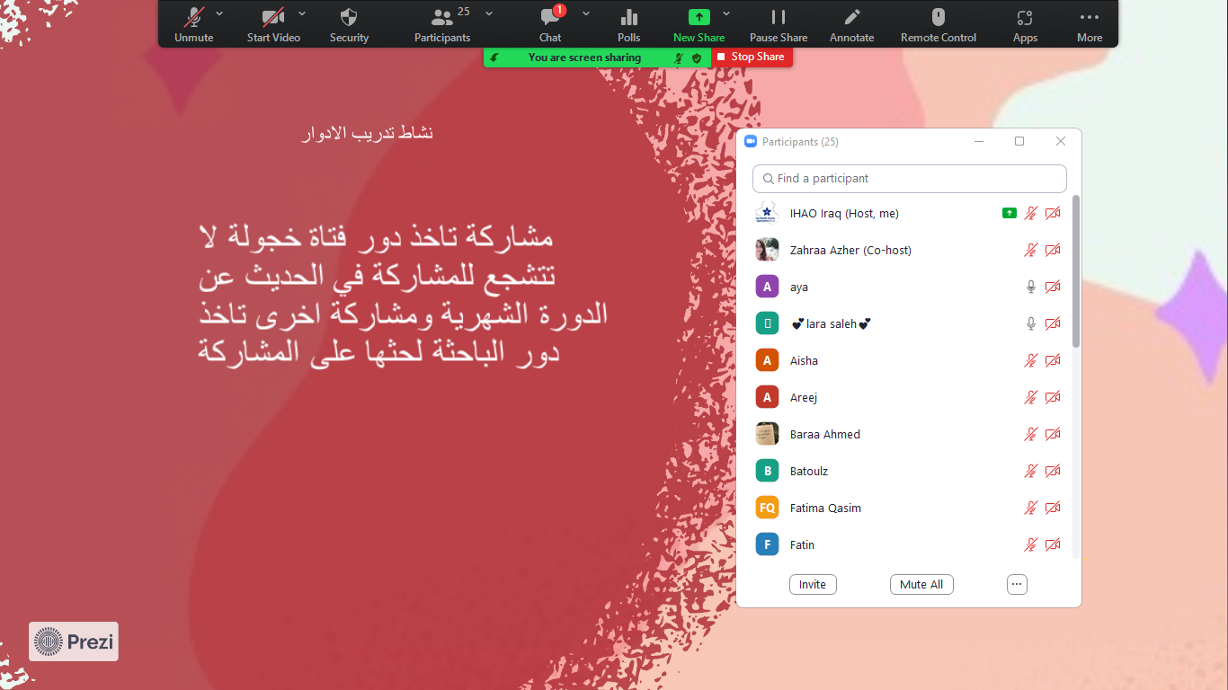Click the red Stop Share button
The height and width of the screenshot is (690, 1228).
752,57
